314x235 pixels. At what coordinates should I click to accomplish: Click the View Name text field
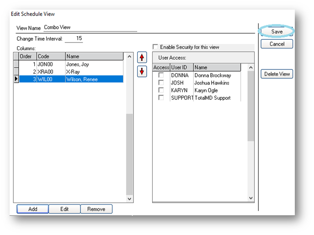pos(90,27)
